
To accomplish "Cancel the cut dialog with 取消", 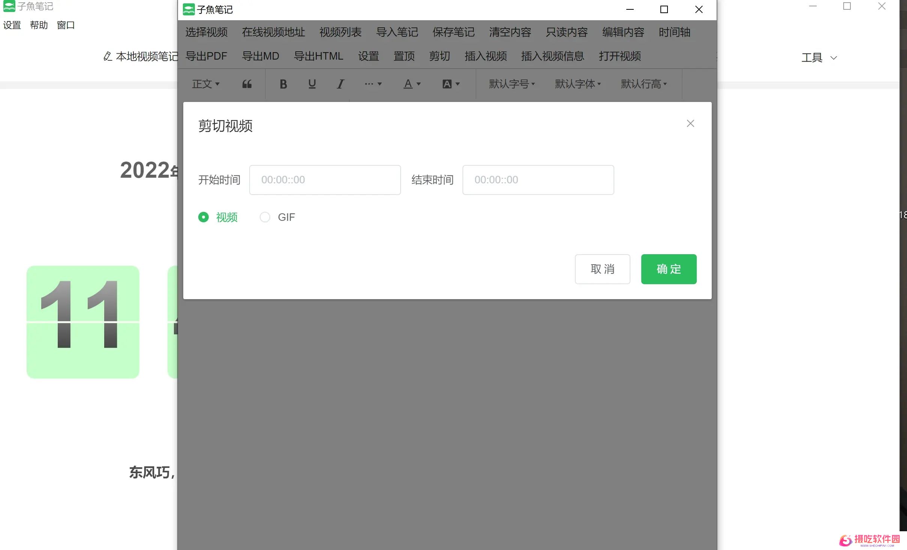I will pyautogui.click(x=602, y=269).
